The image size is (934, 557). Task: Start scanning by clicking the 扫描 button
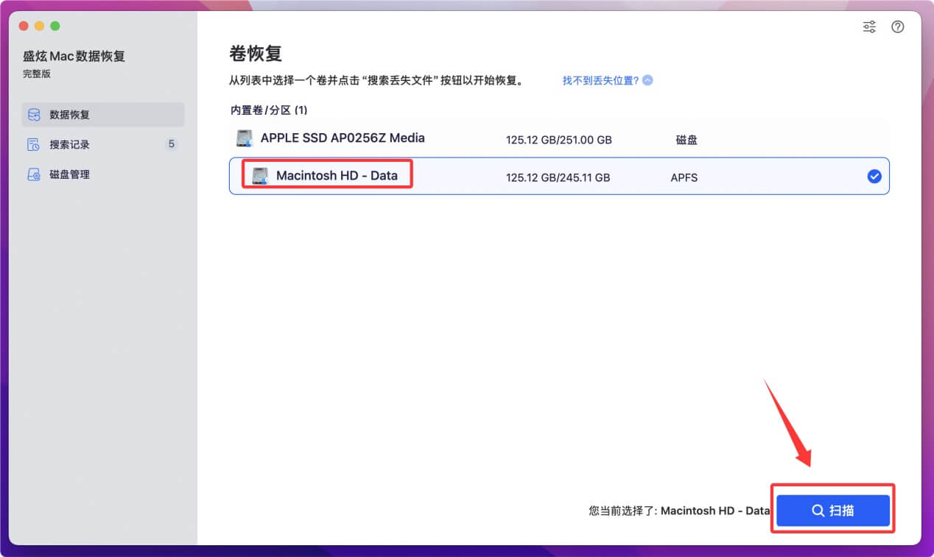pyautogui.click(x=832, y=509)
